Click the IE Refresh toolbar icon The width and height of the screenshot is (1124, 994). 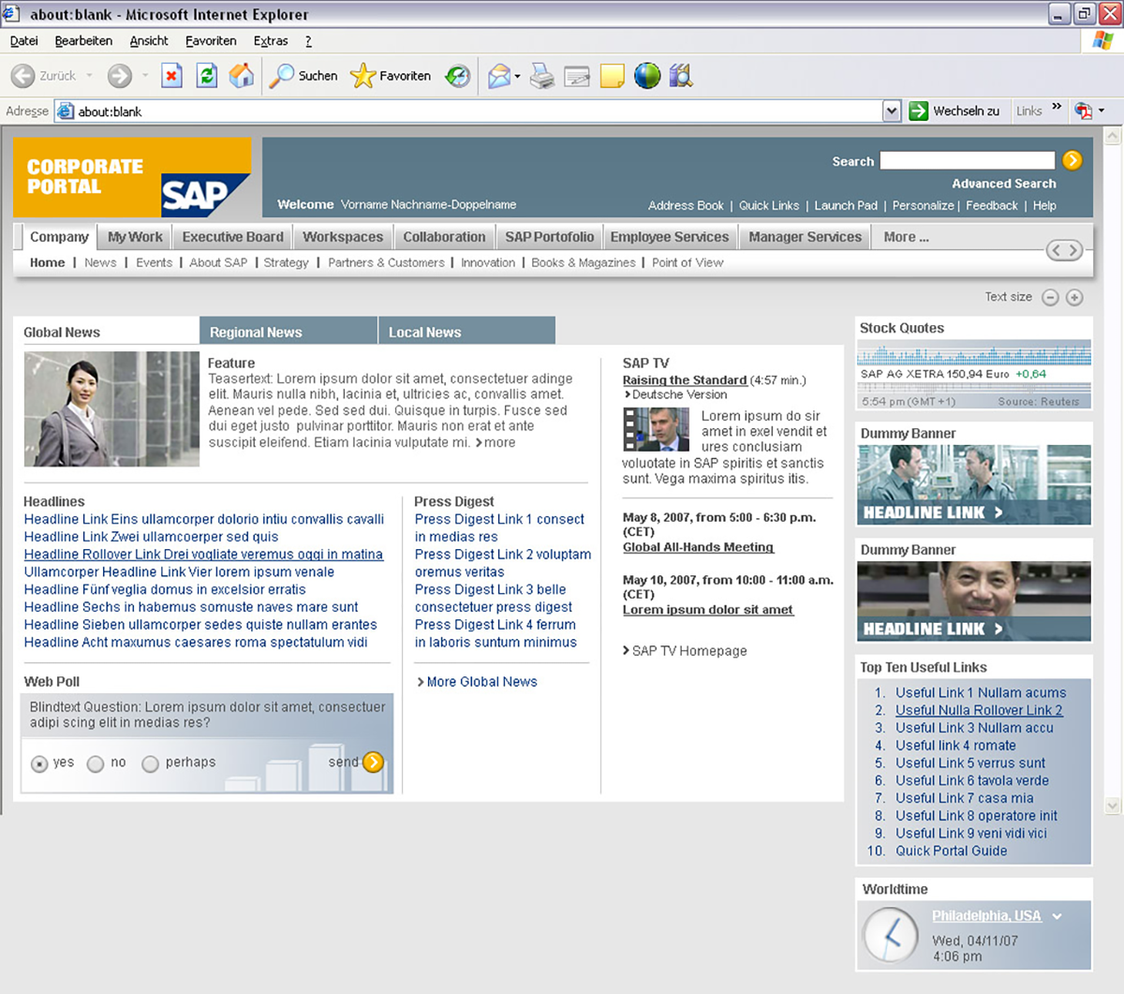point(206,76)
